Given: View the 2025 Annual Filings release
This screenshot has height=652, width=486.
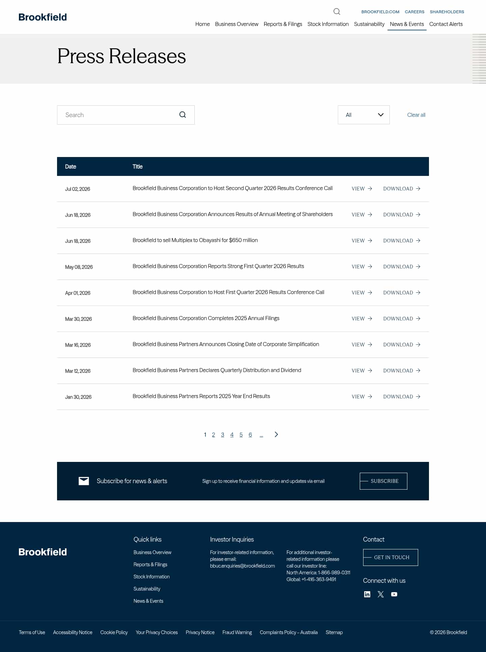Looking at the screenshot, I should click(x=362, y=319).
